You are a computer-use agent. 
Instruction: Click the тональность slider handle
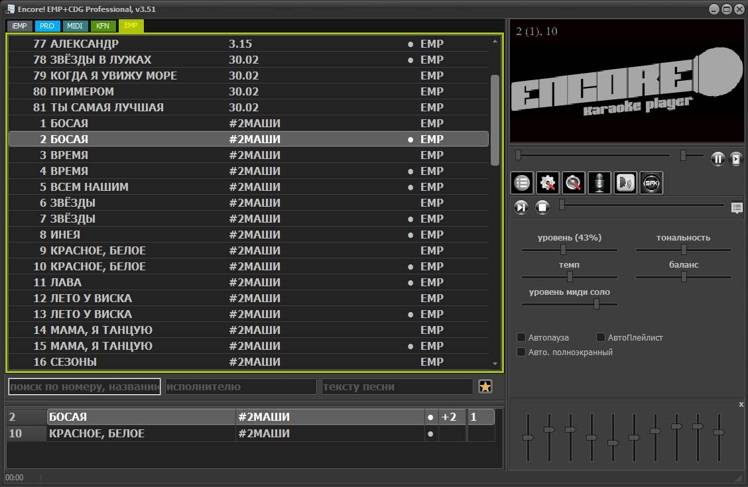(x=684, y=250)
